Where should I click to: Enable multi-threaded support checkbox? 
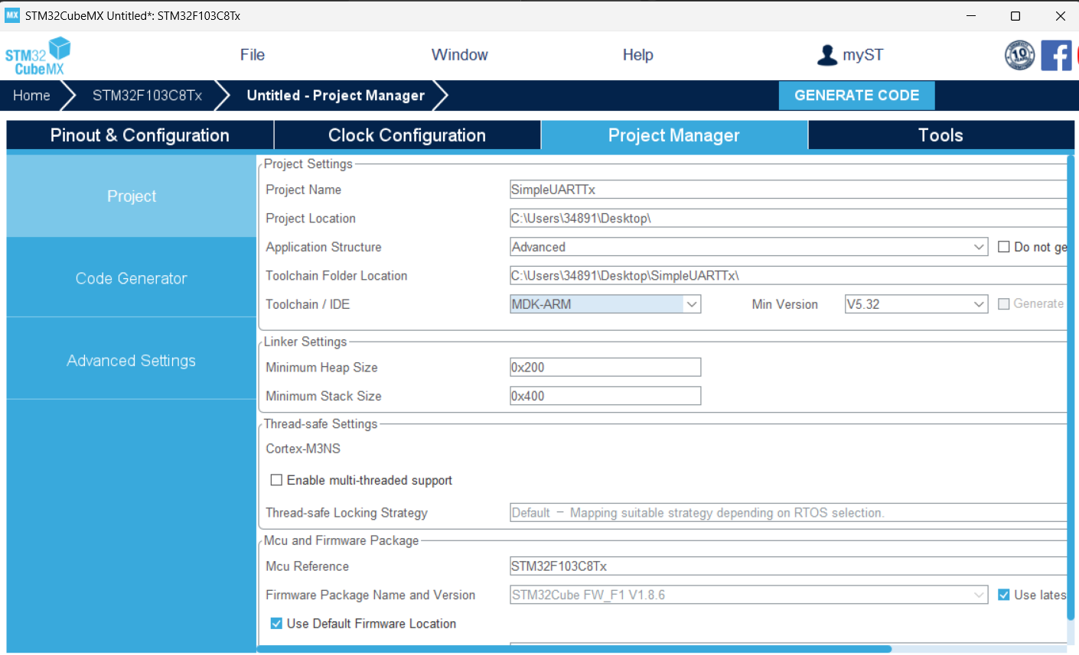coord(276,480)
